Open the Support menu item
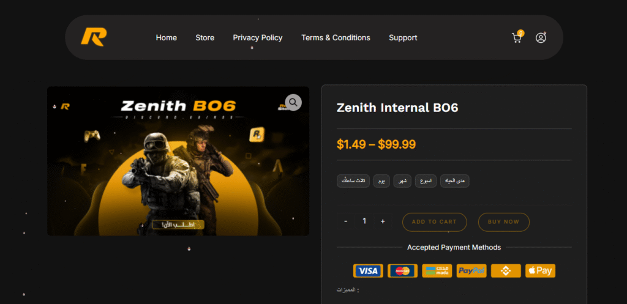Image resolution: width=627 pixels, height=304 pixels. pyautogui.click(x=403, y=38)
